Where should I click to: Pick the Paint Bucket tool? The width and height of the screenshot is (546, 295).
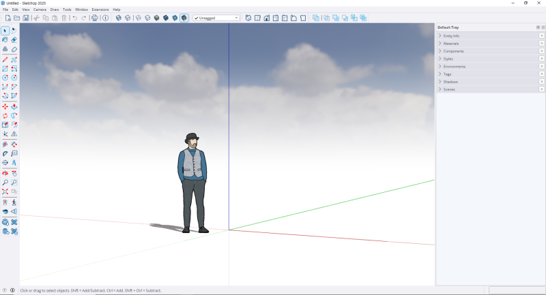[5, 40]
